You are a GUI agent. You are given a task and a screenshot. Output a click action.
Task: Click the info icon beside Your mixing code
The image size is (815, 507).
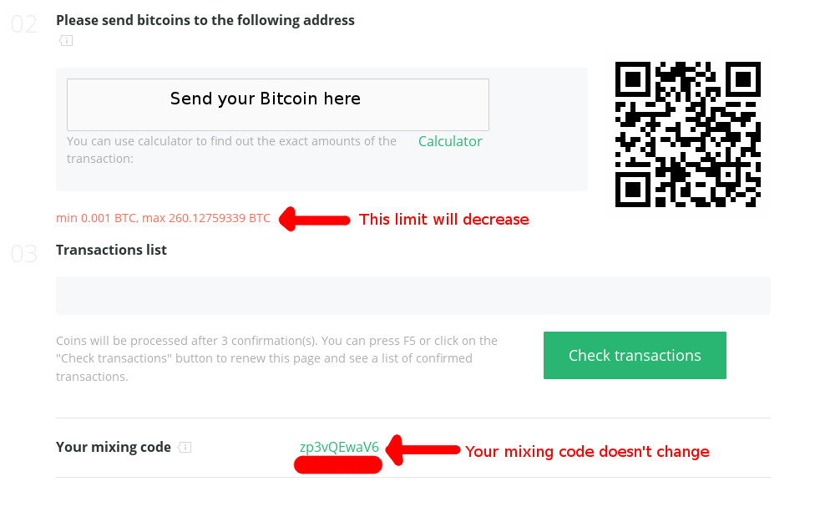(x=185, y=448)
